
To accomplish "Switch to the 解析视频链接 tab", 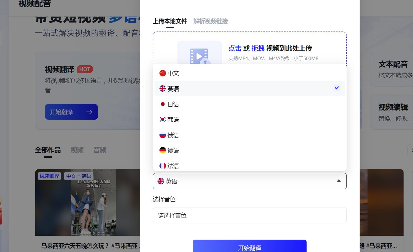I will pyautogui.click(x=210, y=21).
